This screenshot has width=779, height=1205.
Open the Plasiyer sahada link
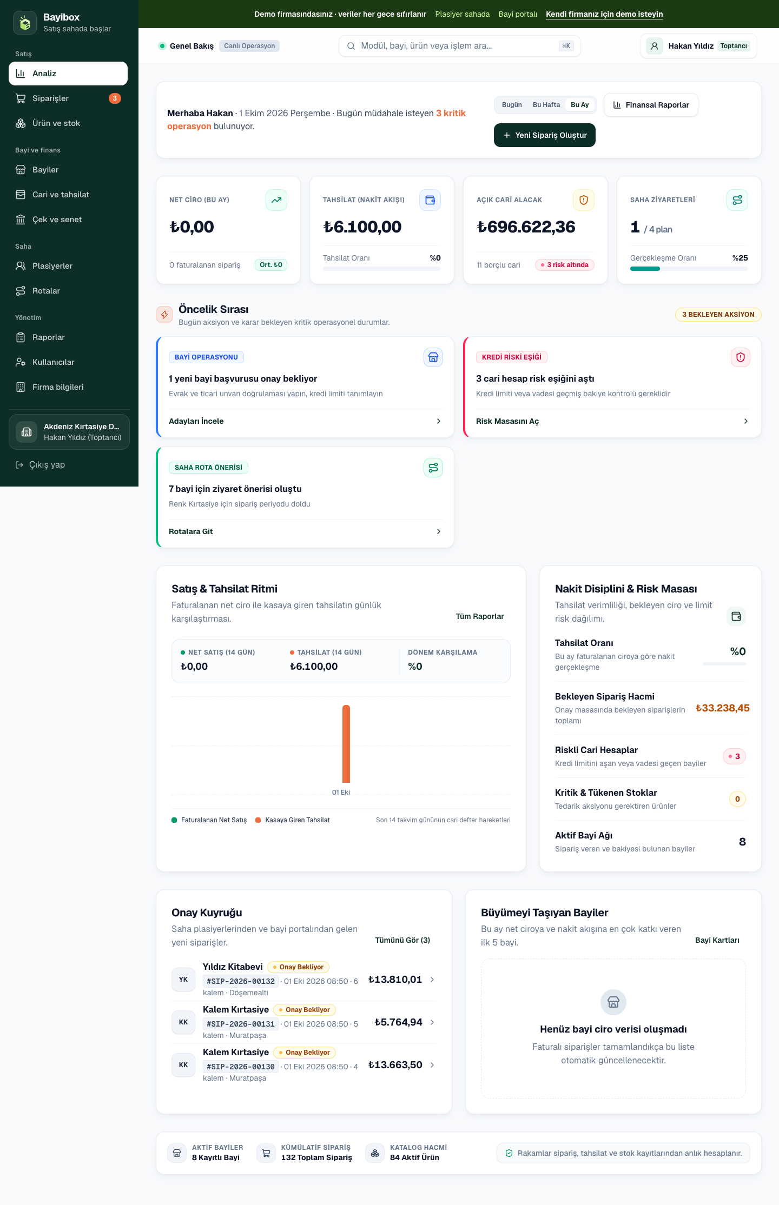pos(463,14)
